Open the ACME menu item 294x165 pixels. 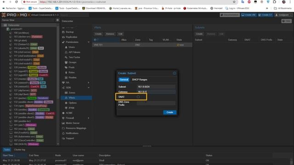[x=69, y=113]
